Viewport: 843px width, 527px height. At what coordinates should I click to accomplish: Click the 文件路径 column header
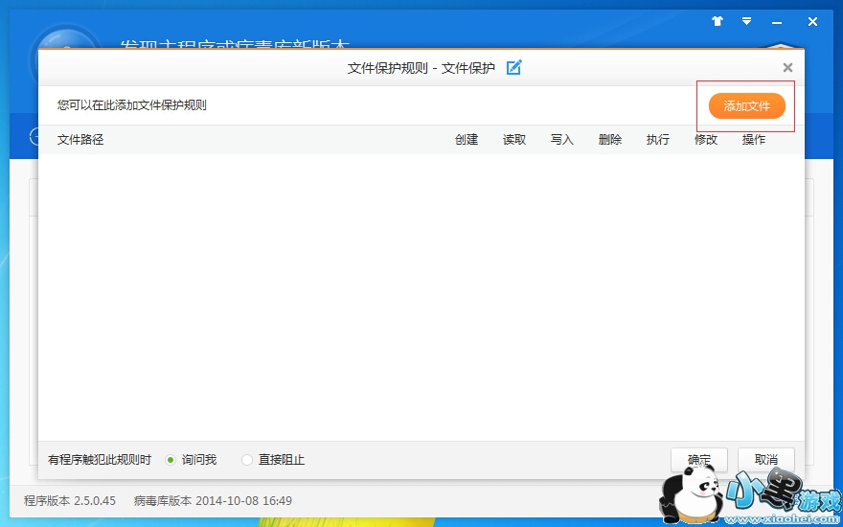(80, 140)
